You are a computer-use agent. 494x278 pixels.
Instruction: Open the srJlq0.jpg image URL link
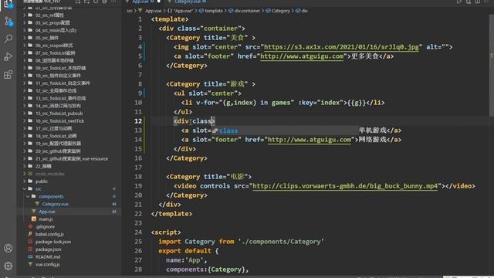(x=341, y=47)
